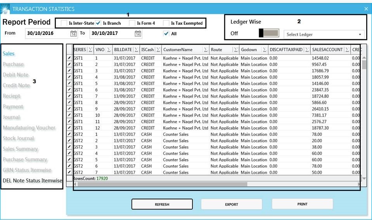Click edit pencil for GST2 voucher 3
372x220 pixels.
tap(69, 147)
